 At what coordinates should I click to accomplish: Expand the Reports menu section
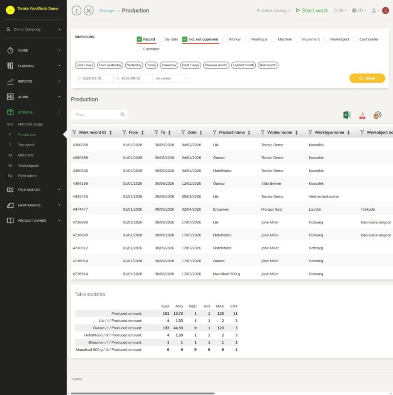click(x=34, y=81)
